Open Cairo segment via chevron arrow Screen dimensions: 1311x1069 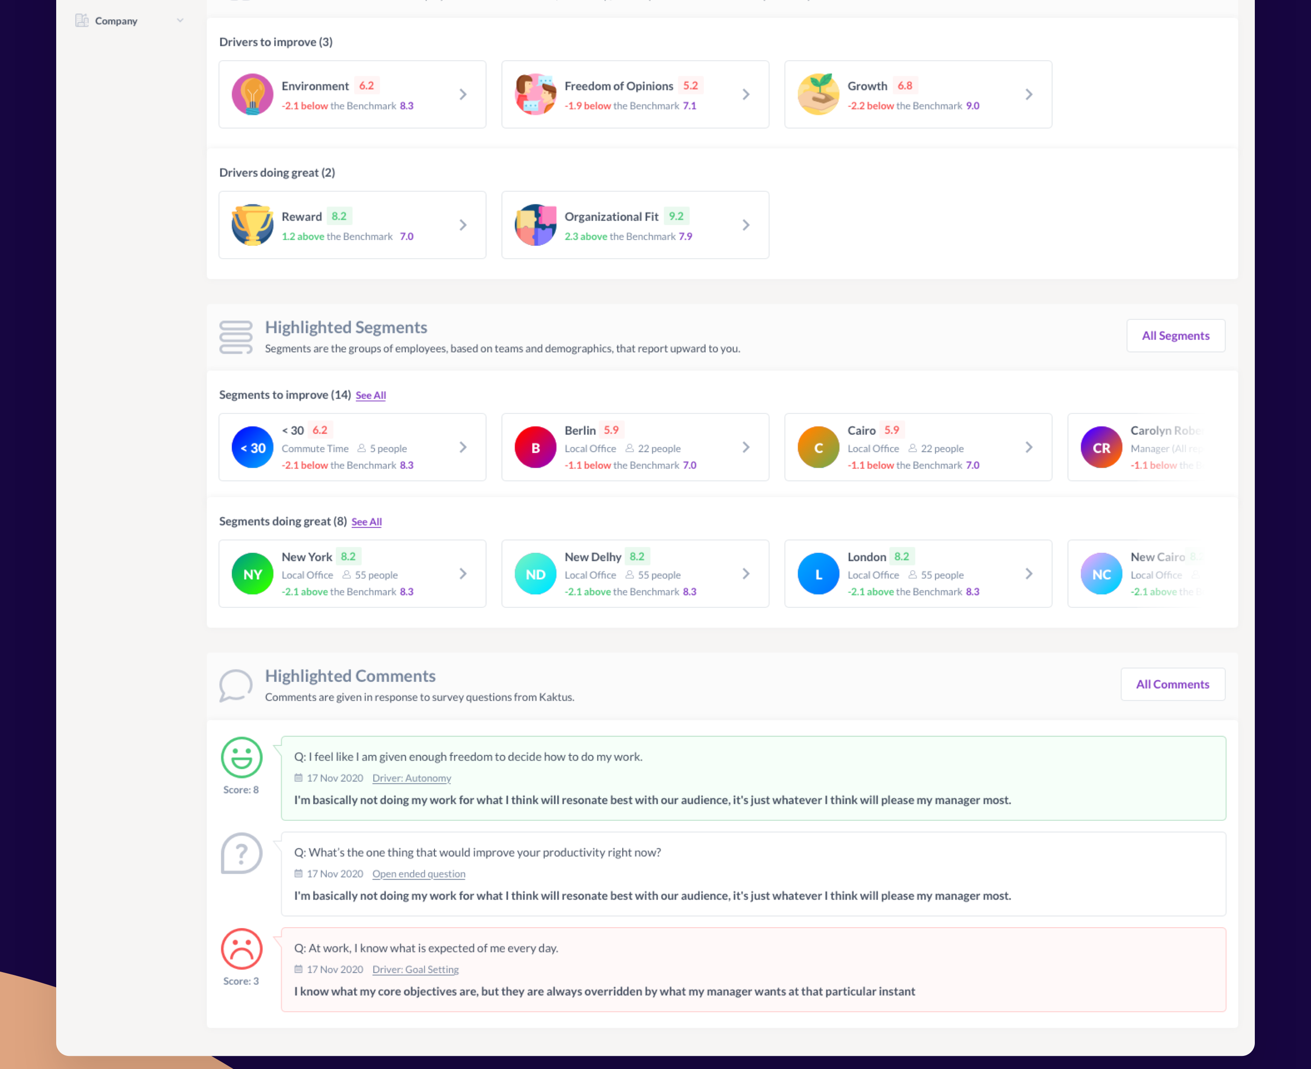point(1028,447)
